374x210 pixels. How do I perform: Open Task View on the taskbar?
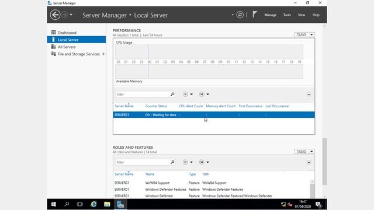coord(80,204)
